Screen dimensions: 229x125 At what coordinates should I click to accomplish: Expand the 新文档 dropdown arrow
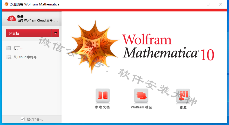point(55,33)
